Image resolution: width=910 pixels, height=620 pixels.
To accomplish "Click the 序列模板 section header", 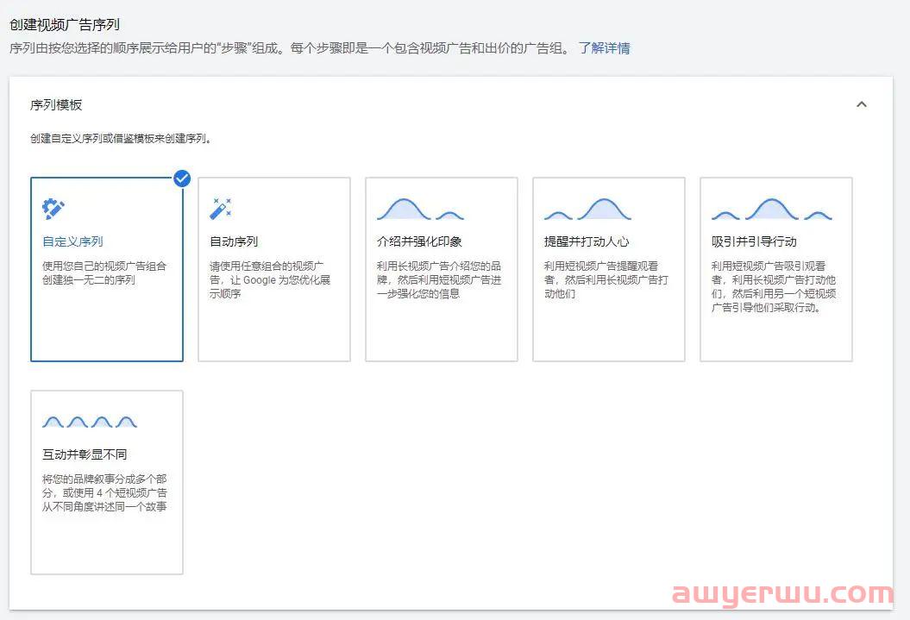I will click(57, 104).
